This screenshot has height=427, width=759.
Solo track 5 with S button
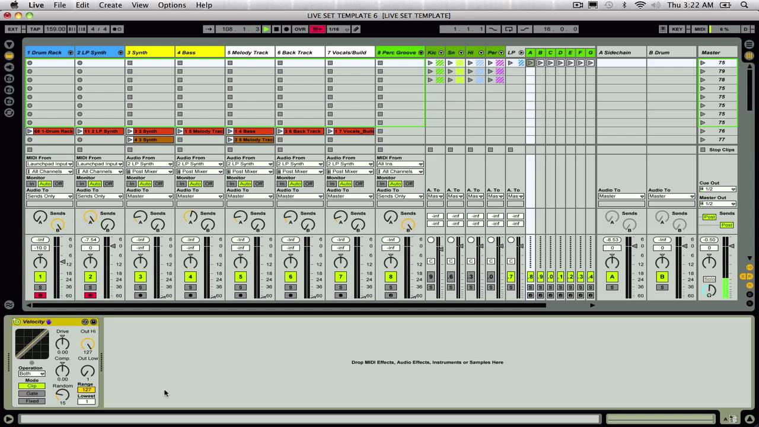[x=240, y=288]
